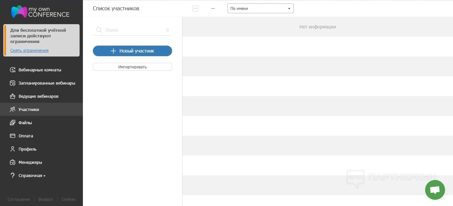Viewport: 453px width, 206px height.
Task: Follow the Снять ограничения link
Action: pyautogui.click(x=29, y=51)
